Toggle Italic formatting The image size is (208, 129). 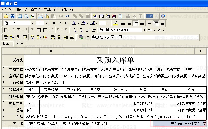click(x=60, y=23)
